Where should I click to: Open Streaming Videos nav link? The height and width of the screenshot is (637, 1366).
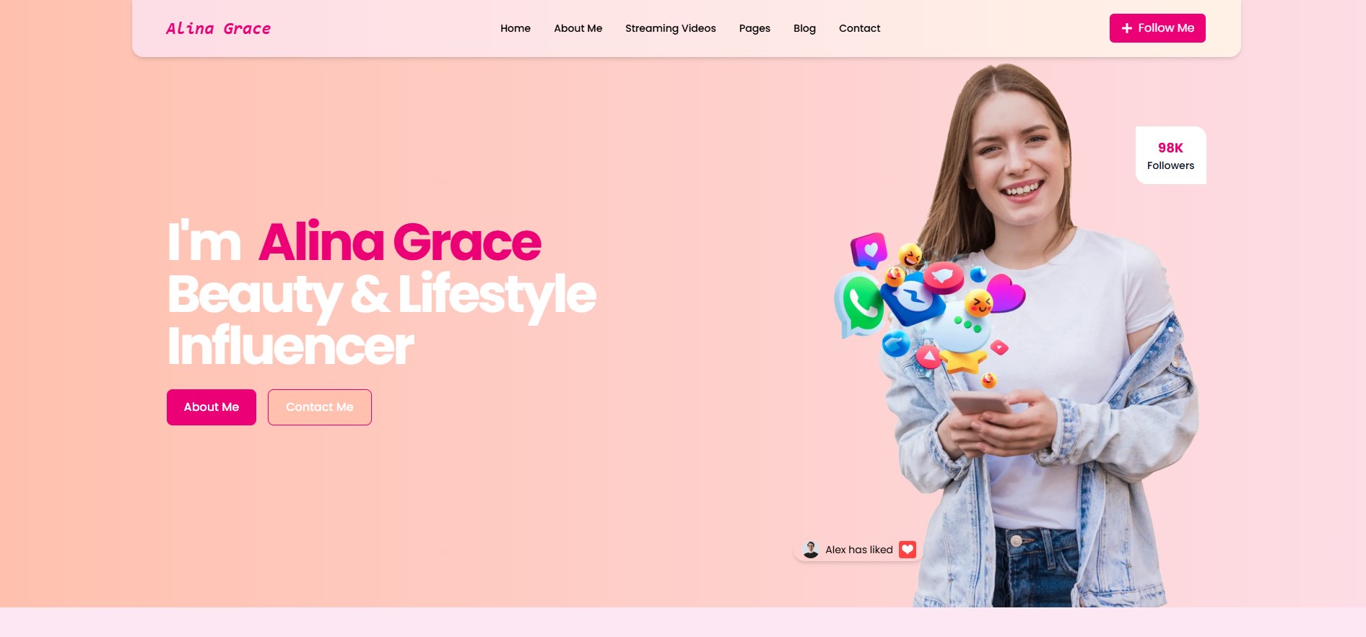click(x=671, y=28)
